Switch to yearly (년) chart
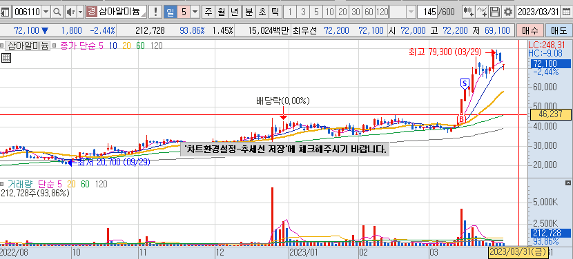 pyautogui.click(x=234, y=12)
